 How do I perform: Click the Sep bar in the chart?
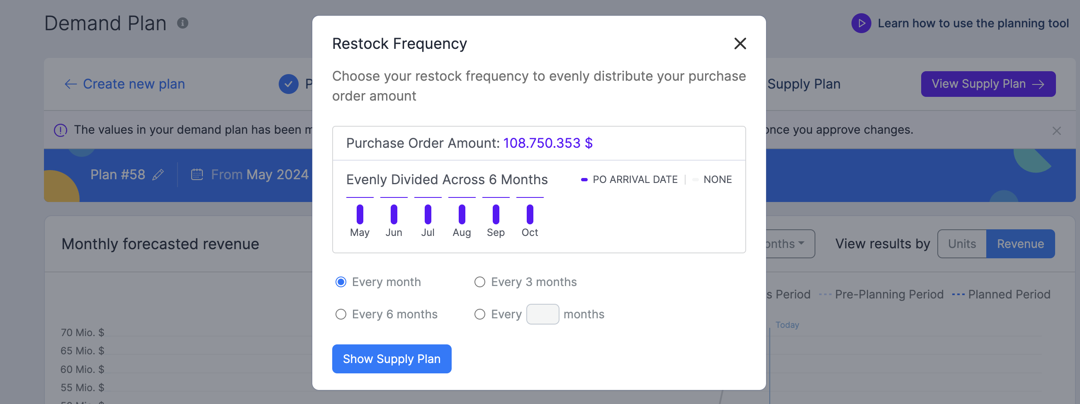496,214
